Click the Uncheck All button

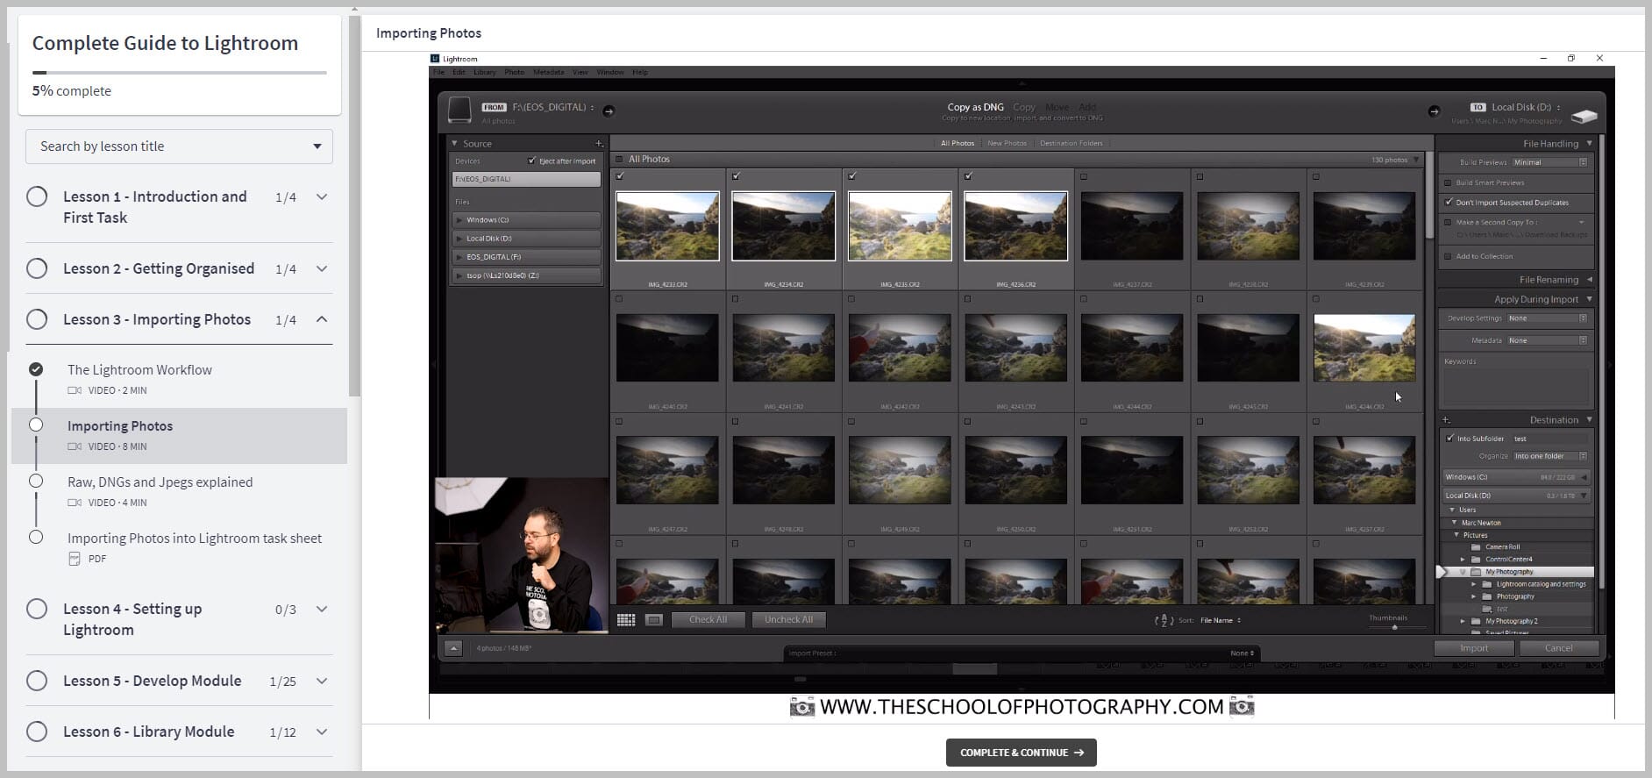(788, 619)
